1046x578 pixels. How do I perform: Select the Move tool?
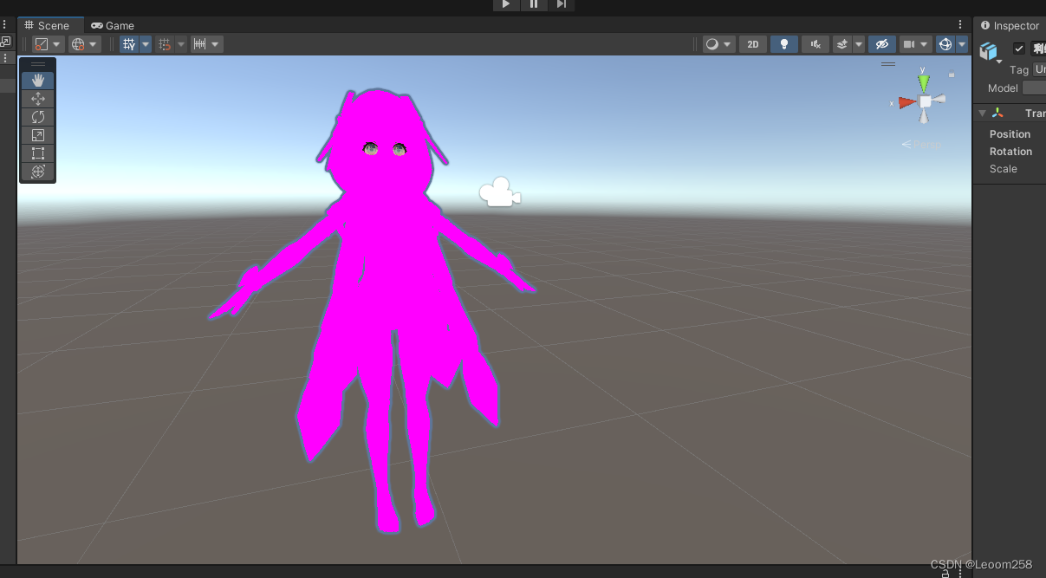[37, 98]
